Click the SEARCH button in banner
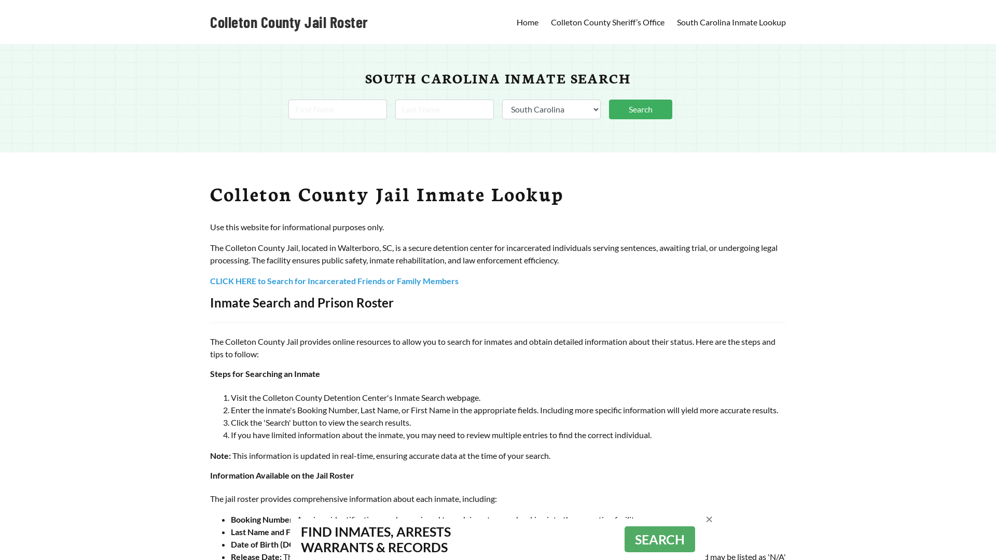This screenshot has height=560, width=996. [x=659, y=539]
